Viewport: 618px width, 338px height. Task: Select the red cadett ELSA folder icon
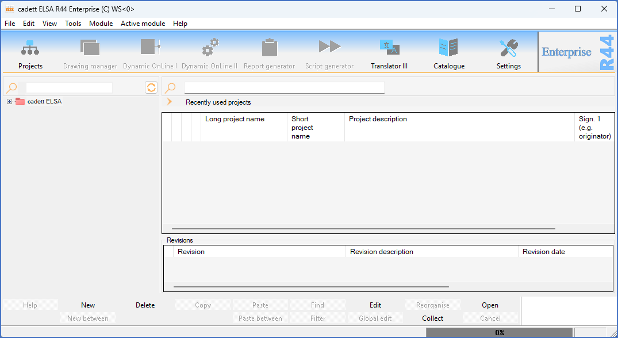20,102
